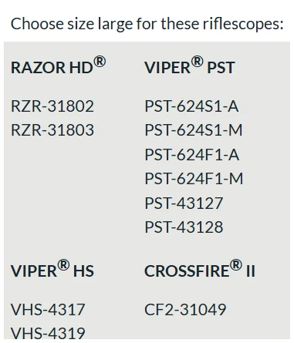Click model number RZR-31803
Image resolution: width=294 pixels, height=343 pixels.
point(52,130)
